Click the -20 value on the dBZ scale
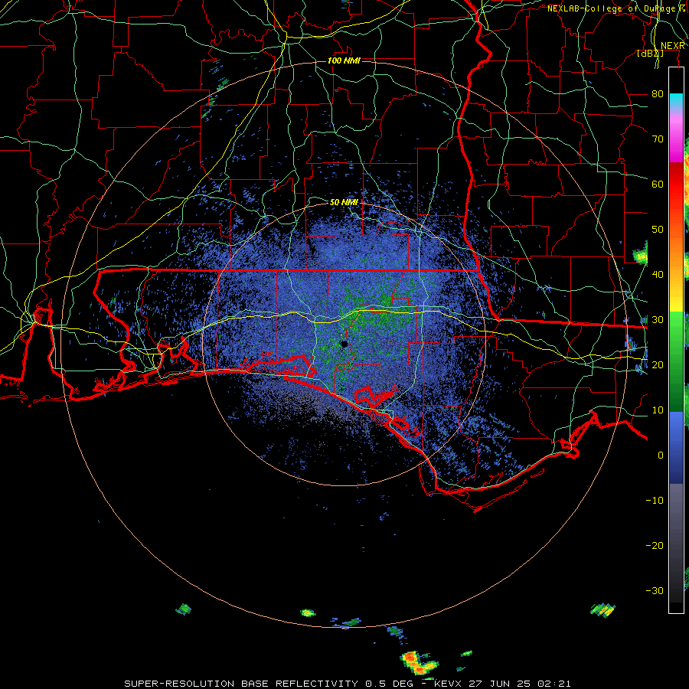689x689 pixels. [655, 546]
